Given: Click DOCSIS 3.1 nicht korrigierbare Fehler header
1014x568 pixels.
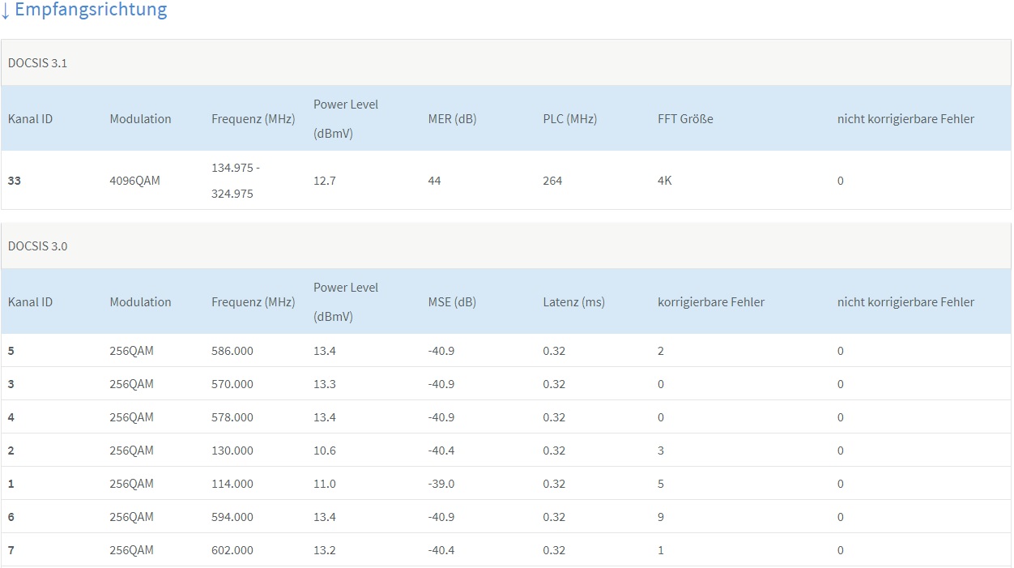Looking at the screenshot, I should tap(906, 119).
